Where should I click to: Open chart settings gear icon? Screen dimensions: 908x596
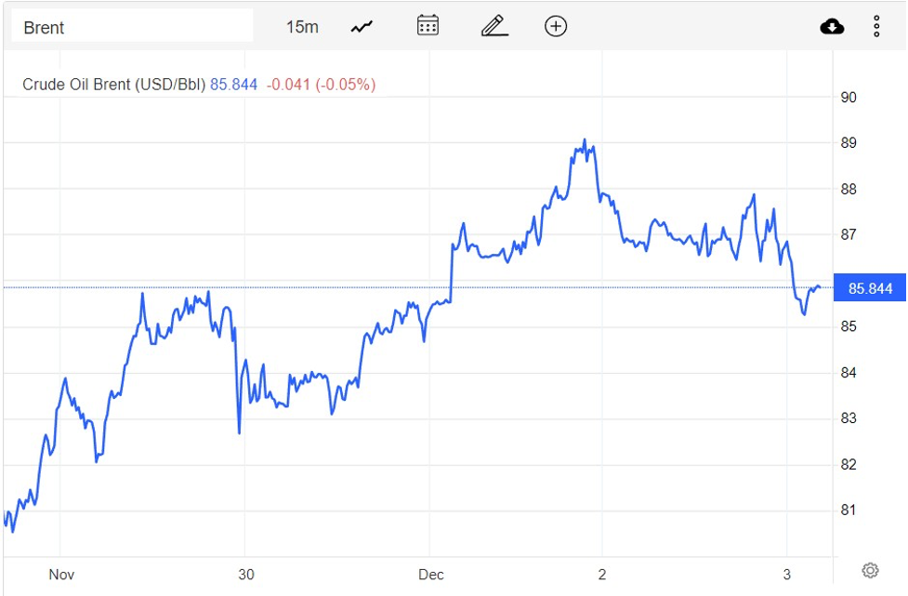tap(870, 570)
